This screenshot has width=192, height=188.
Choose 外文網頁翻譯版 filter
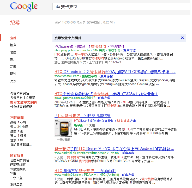coord(21,107)
